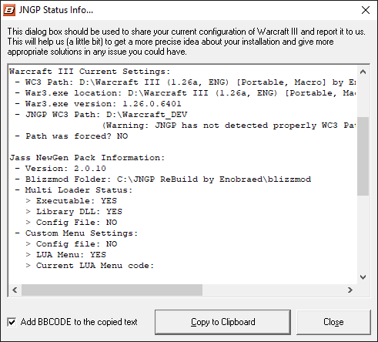Click the empty horizontal scrollbar track right of thumb
378x342 pixels.
tap(273, 290)
